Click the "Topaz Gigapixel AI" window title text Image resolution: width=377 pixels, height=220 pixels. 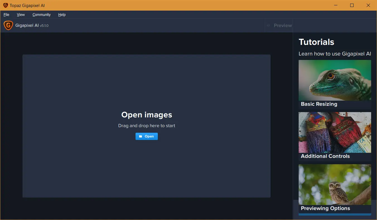click(27, 6)
